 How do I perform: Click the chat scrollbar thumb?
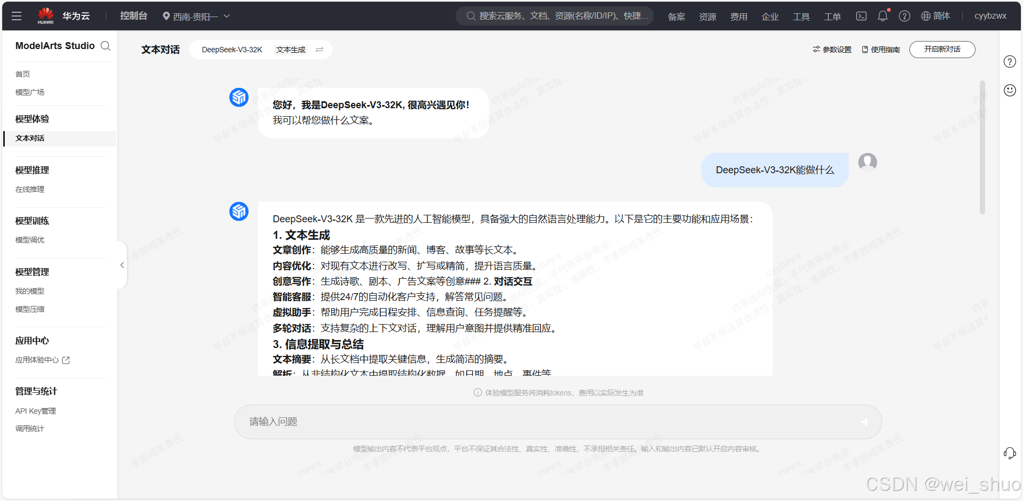point(982,147)
